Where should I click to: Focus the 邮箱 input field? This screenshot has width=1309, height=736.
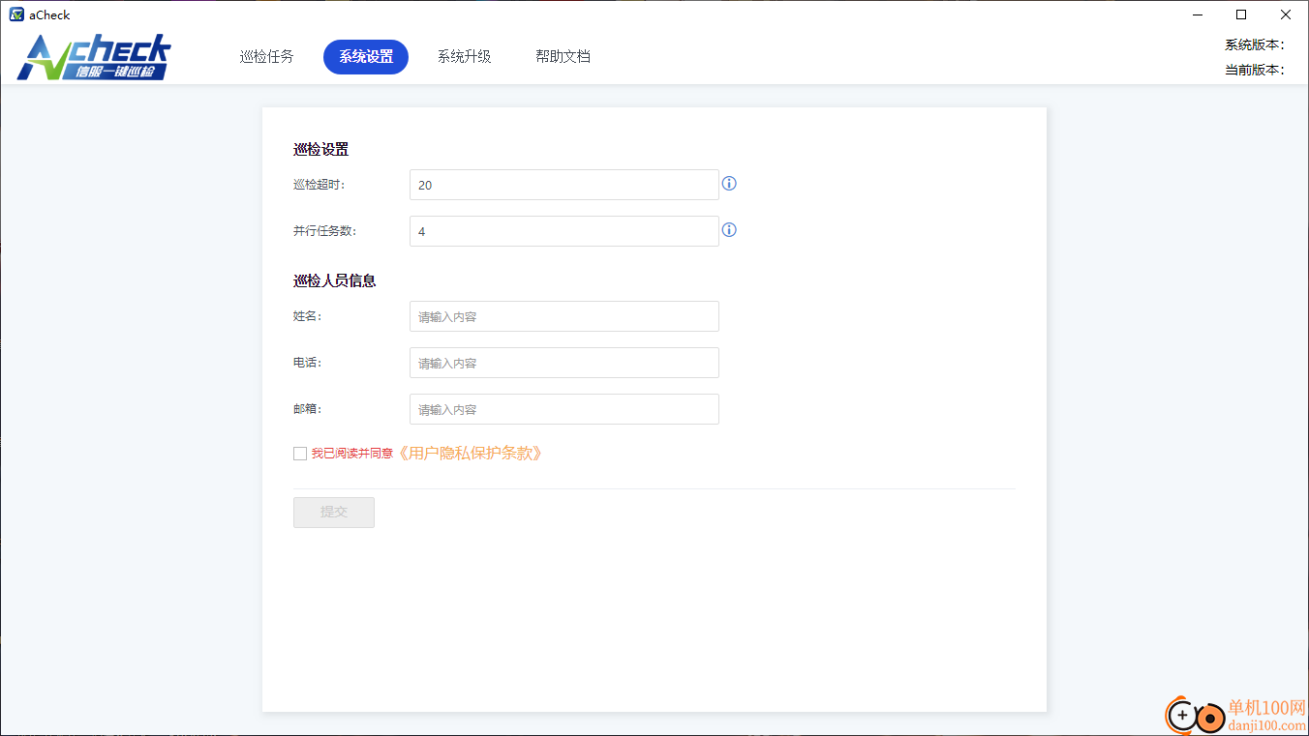tap(564, 409)
